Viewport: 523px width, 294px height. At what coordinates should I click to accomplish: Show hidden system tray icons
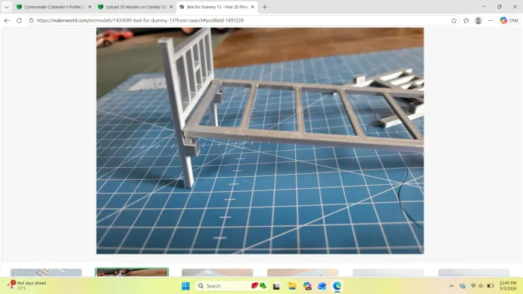(451, 286)
